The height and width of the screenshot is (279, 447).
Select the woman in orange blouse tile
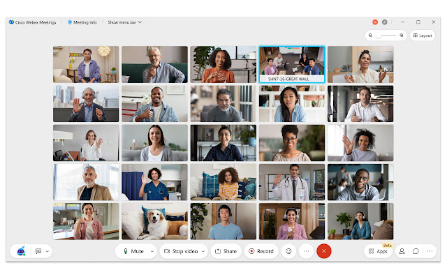pyautogui.click(x=223, y=64)
